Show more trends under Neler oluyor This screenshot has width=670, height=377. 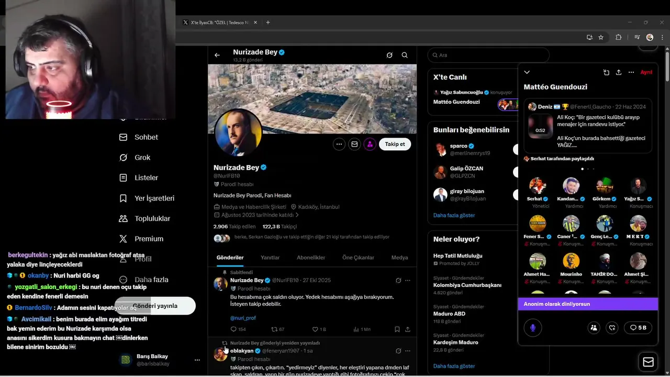tap(454, 366)
